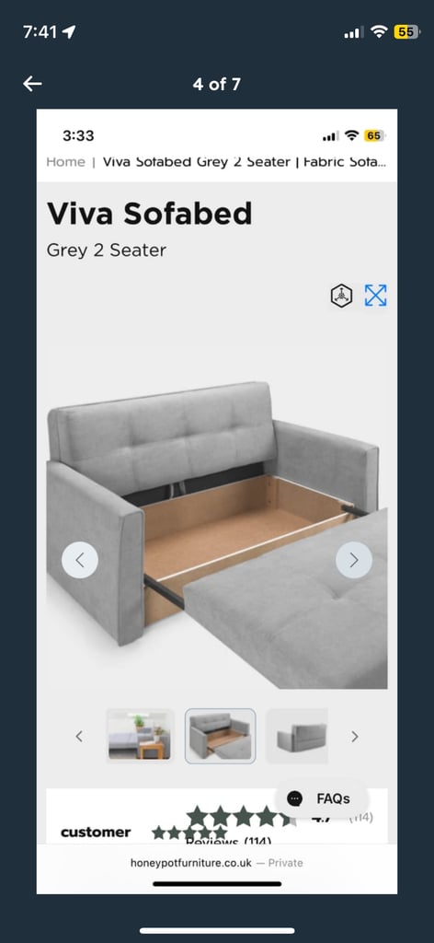This screenshot has width=434, height=943.
Task: Expand image with blue fullscreen arrows icon
Action: tap(376, 296)
